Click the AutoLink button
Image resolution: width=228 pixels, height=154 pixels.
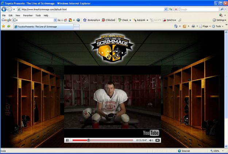pos(139,20)
